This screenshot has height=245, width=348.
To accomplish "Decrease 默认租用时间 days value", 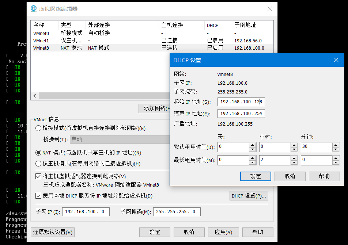I will (x=252, y=149).
